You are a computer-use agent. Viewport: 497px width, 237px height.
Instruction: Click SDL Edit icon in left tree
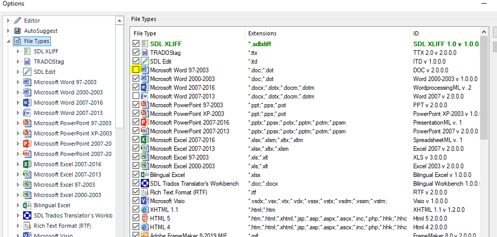tap(27, 72)
